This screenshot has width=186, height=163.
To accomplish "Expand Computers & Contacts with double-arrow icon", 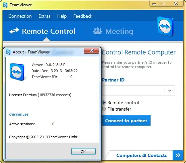I will tap(178, 155).
